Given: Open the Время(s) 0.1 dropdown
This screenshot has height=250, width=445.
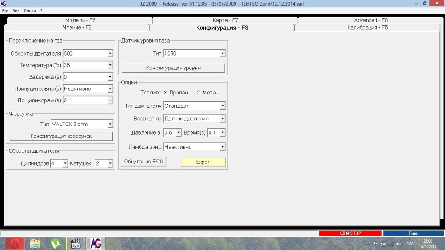Looking at the screenshot, I should (222, 132).
